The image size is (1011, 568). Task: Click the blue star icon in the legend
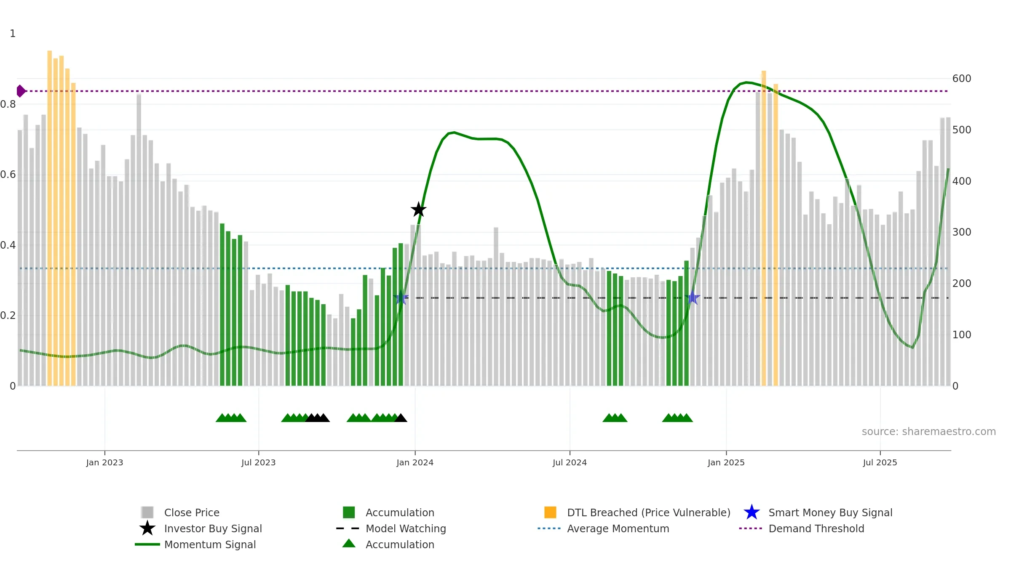point(752,512)
